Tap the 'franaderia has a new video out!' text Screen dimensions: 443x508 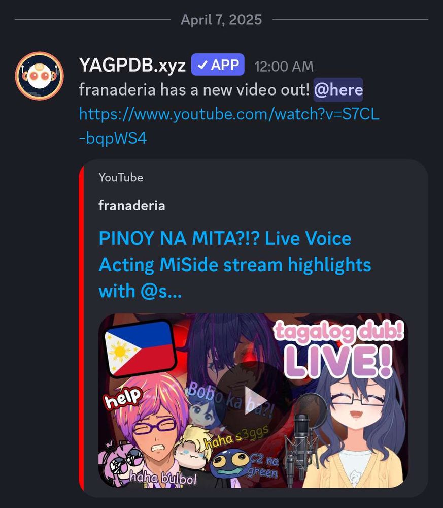click(194, 90)
